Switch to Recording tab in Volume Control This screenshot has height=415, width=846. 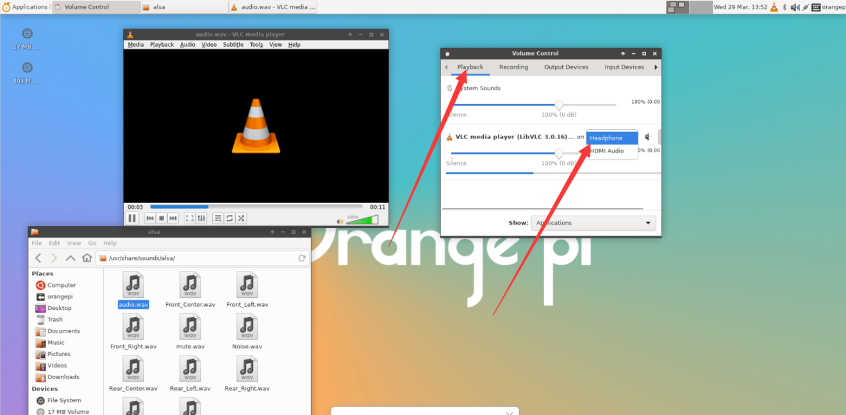[513, 67]
